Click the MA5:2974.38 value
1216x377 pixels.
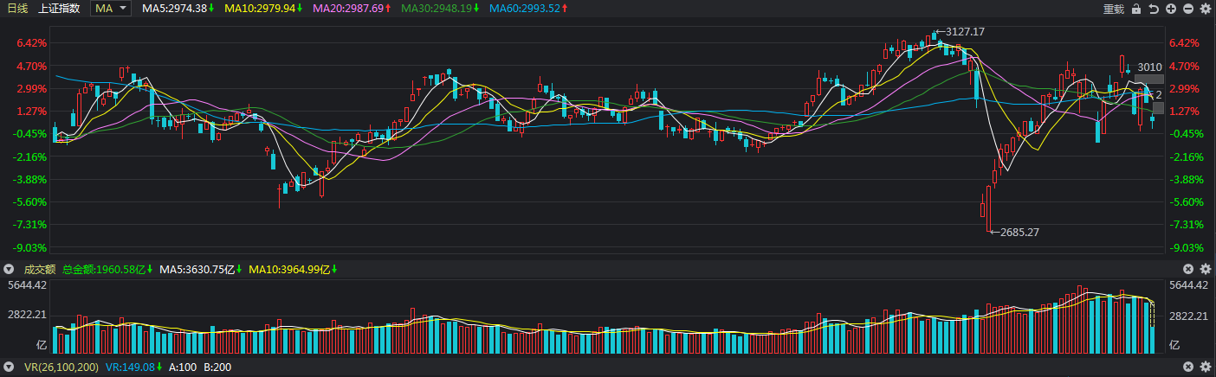click(x=174, y=9)
